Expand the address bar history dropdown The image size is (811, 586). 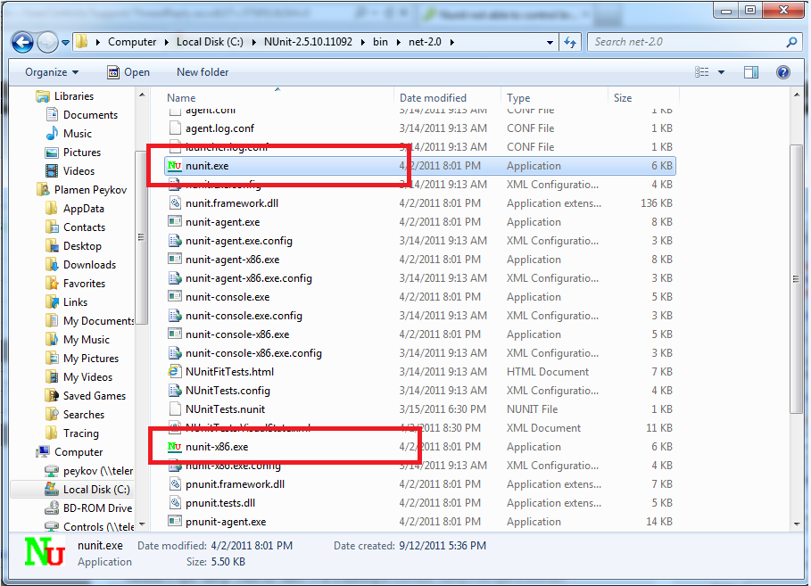pyautogui.click(x=550, y=43)
